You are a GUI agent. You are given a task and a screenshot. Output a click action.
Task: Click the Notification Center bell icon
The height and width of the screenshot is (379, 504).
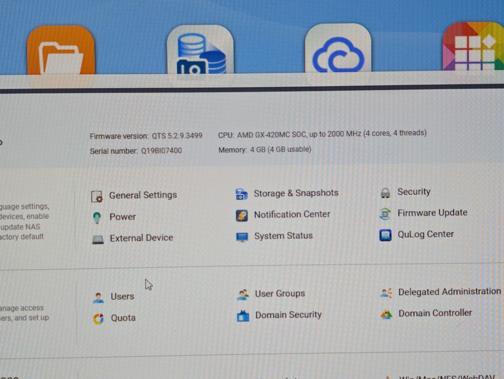tap(242, 215)
